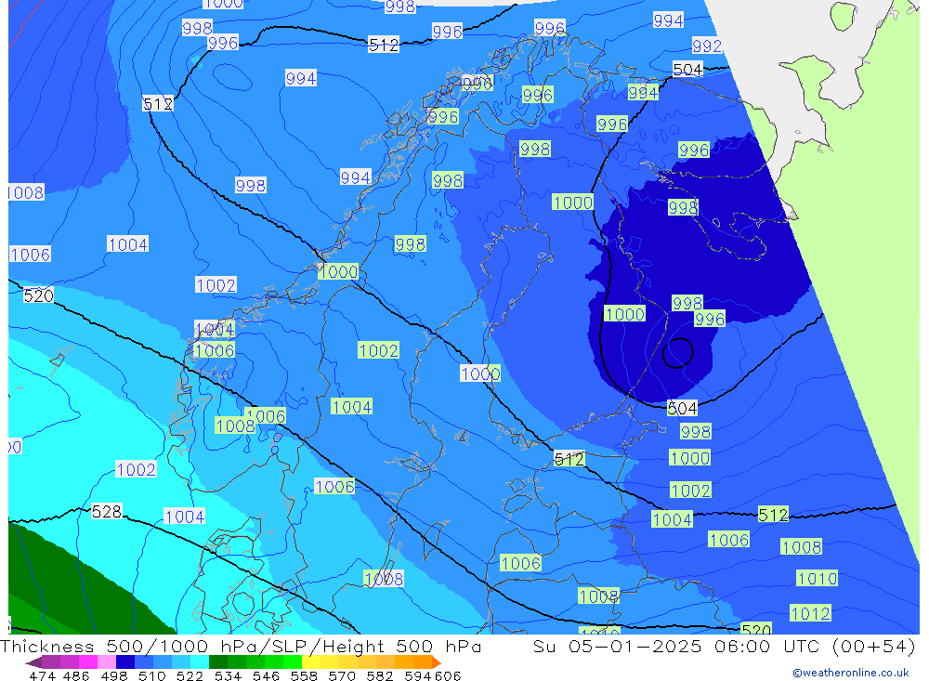Viewport: 929px width, 681px height.
Task: Select the 1012 isobar label
Action: [x=810, y=613]
